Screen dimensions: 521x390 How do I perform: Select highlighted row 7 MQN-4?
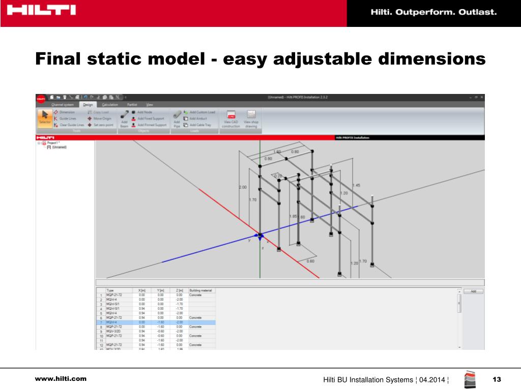[156, 322]
